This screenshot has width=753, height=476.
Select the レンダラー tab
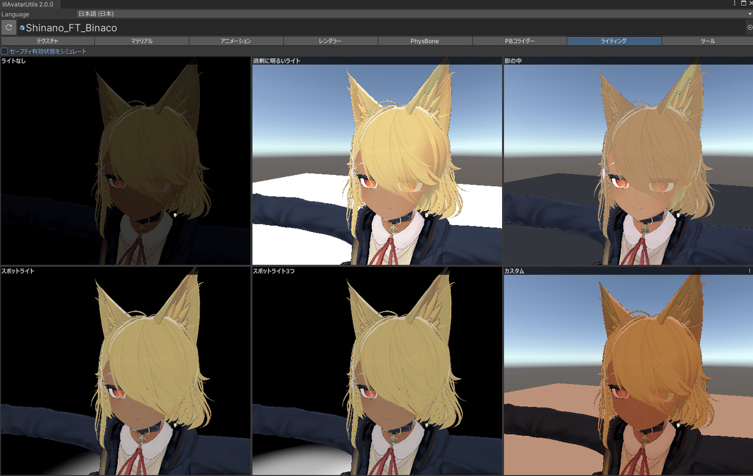[331, 41]
